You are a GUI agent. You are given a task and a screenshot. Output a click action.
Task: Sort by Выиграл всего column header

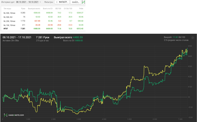(x=34, y=9)
